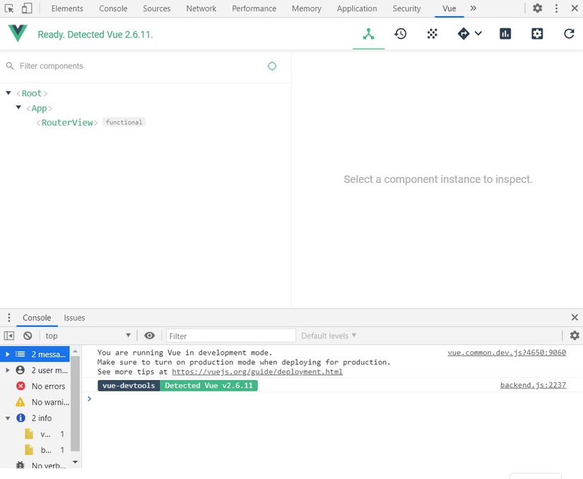Toggle live expression eye icon

pos(150,336)
